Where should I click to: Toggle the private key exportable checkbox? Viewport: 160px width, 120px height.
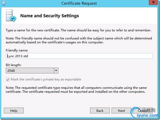pyautogui.click(x=8, y=79)
